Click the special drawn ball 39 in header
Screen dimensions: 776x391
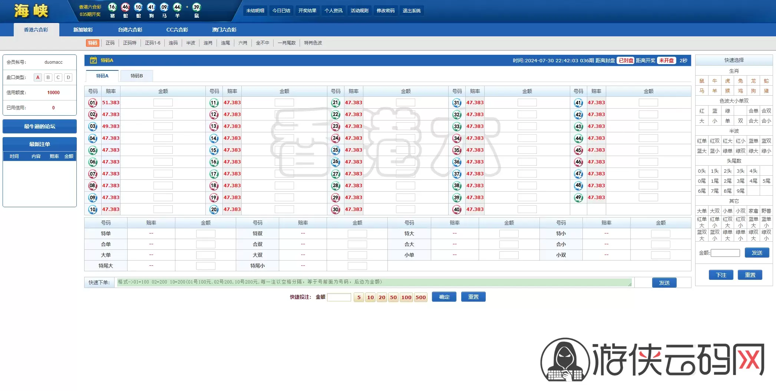click(x=197, y=7)
